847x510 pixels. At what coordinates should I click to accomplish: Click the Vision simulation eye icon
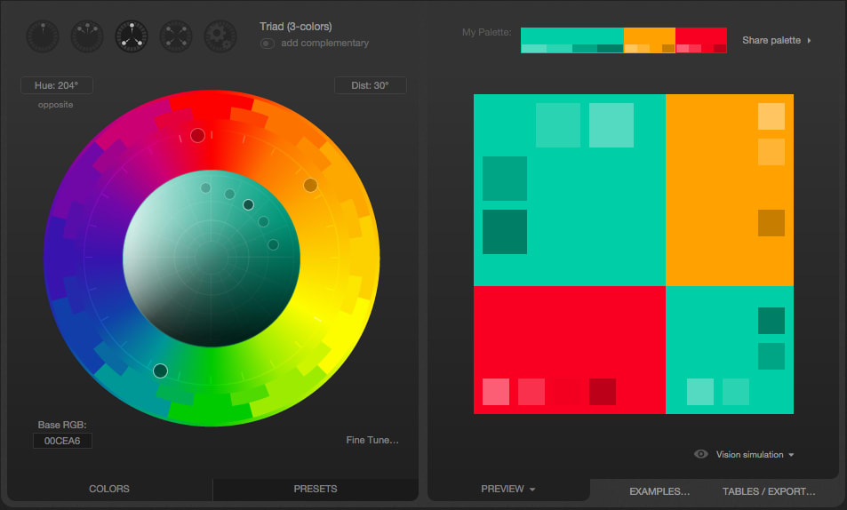coord(700,454)
